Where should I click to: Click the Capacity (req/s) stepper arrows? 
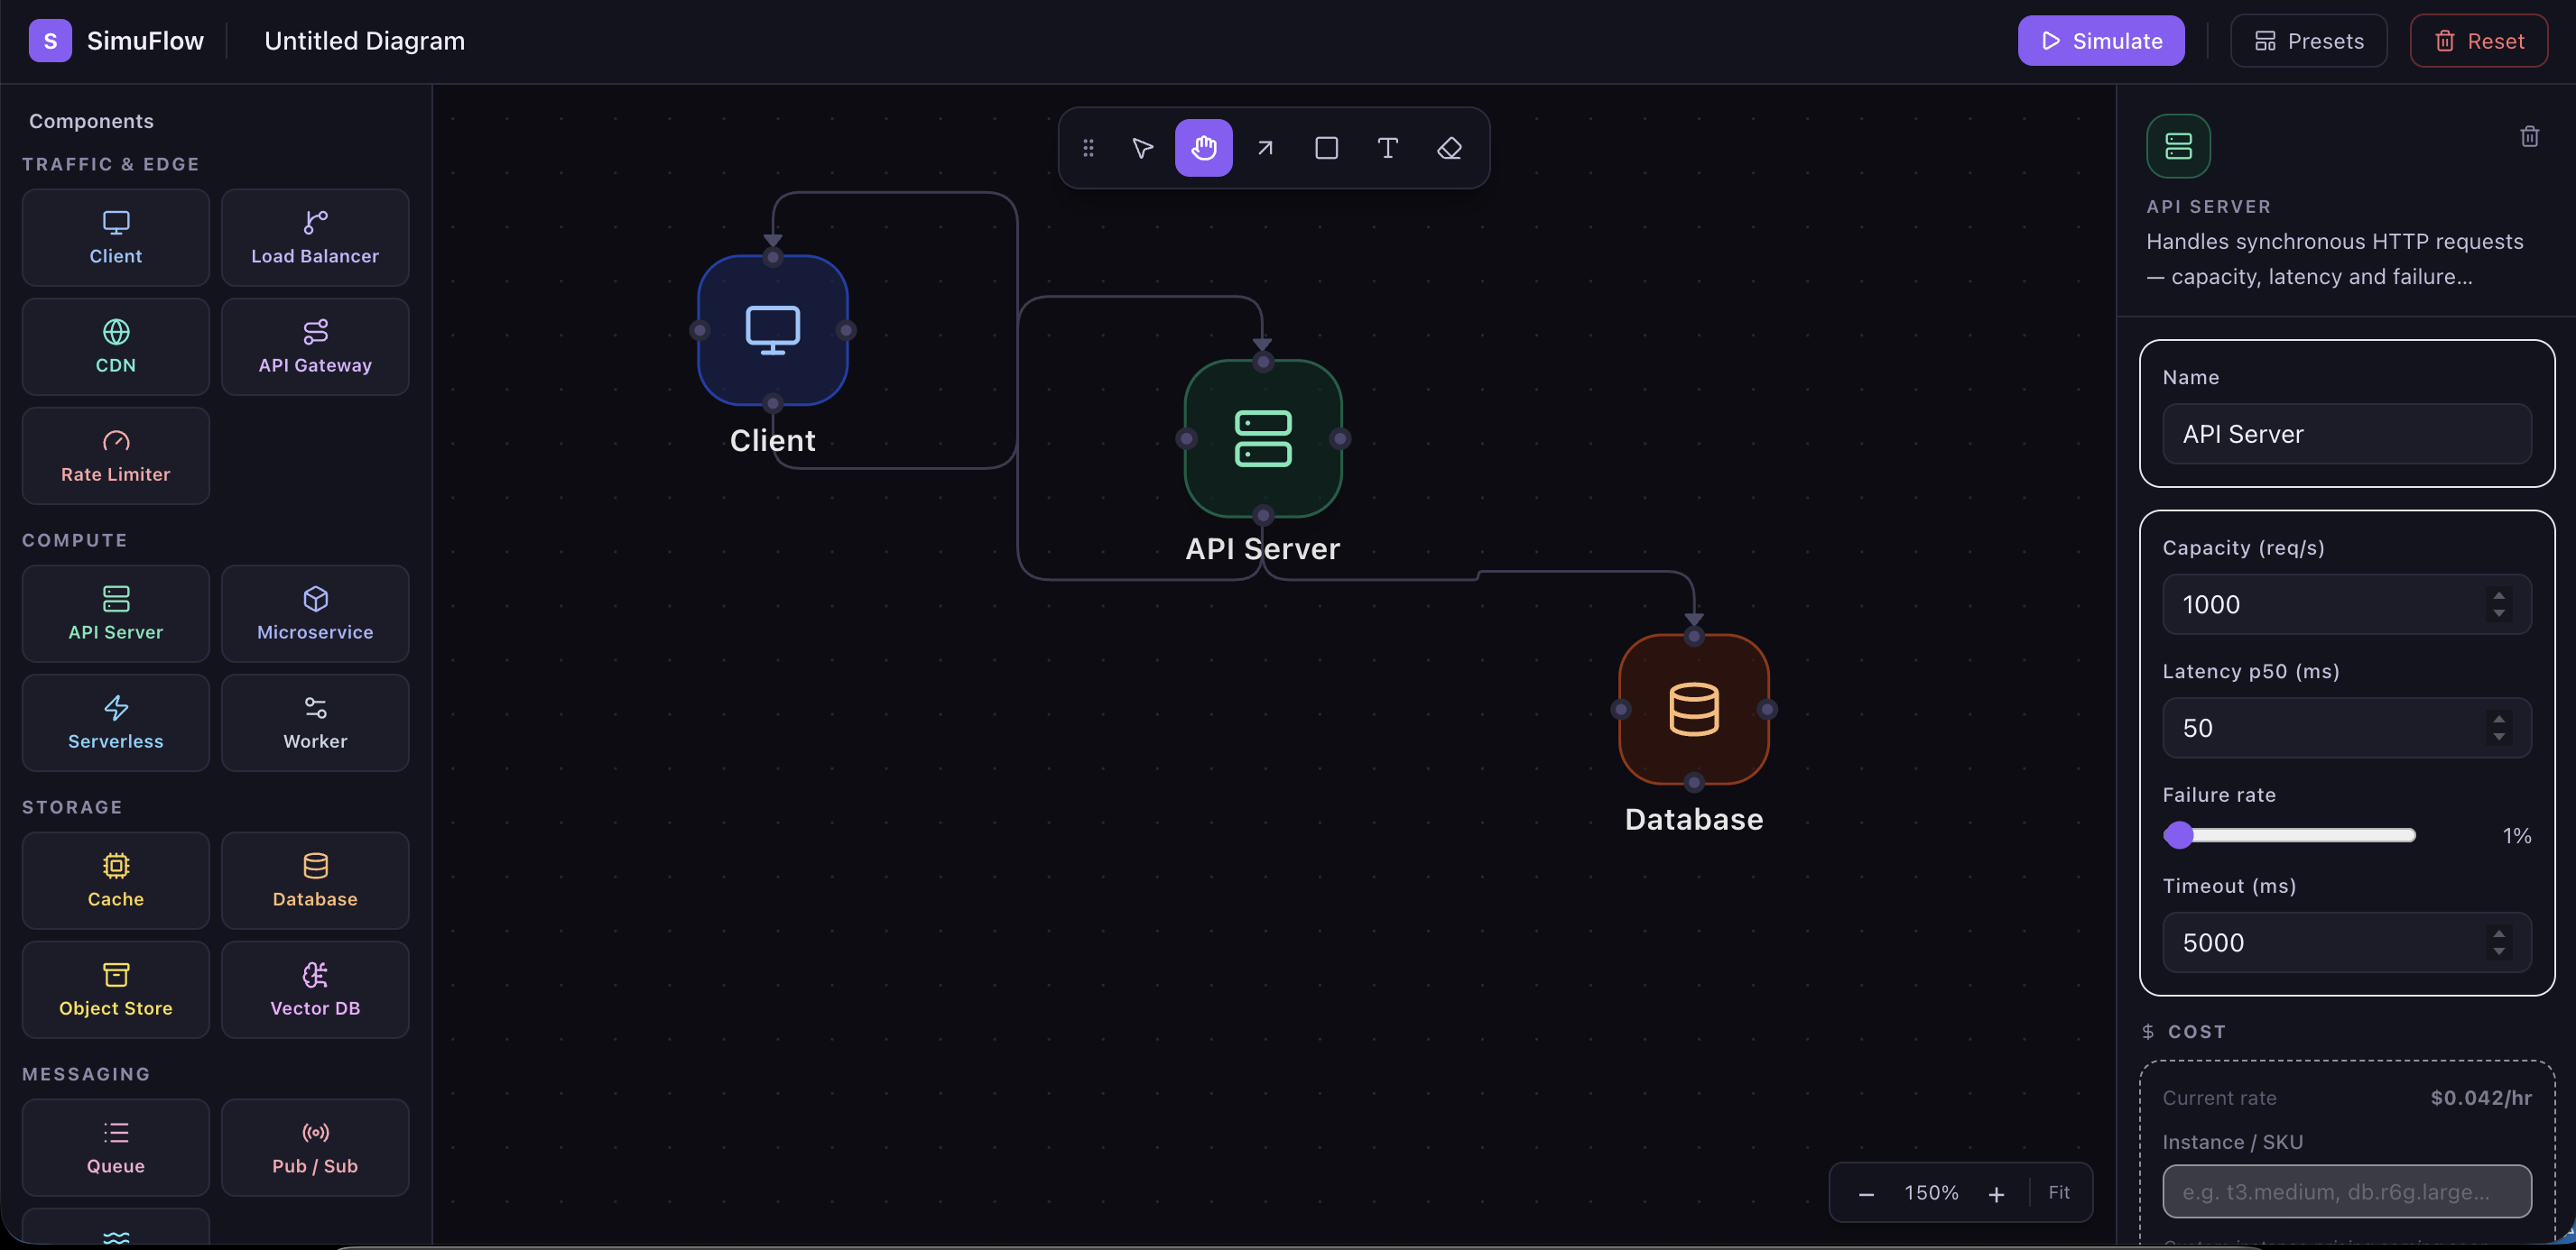[x=2499, y=604]
